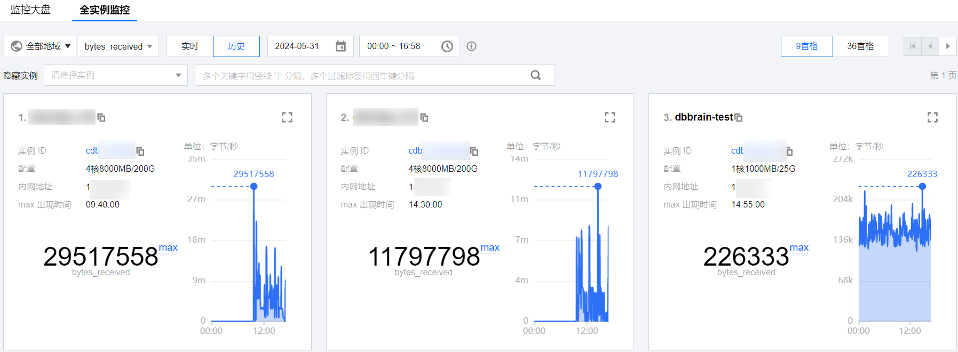Click config text 1核1000MB/25G
The height and width of the screenshot is (352, 958).
(x=763, y=169)
